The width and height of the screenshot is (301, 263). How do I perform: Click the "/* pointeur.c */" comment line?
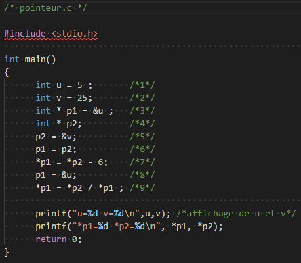click(45, 8)
